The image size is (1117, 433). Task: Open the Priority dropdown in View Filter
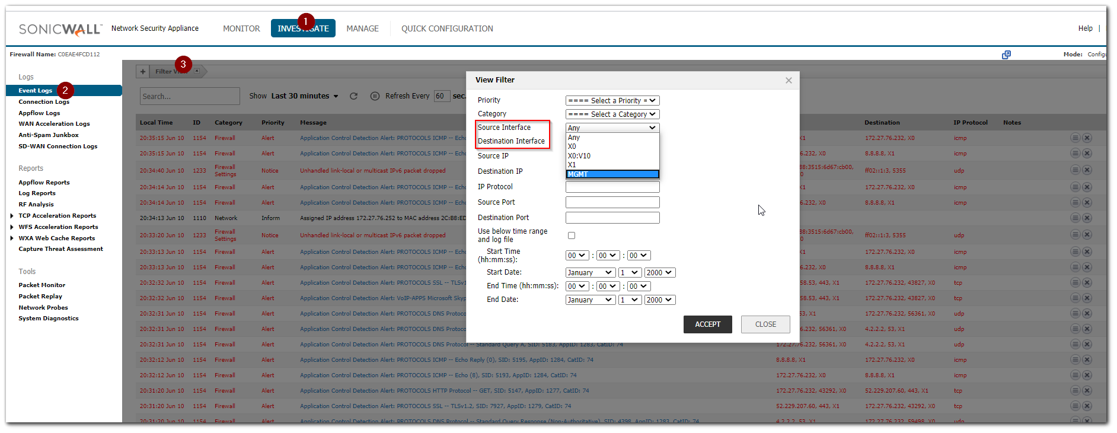[612, 101]
